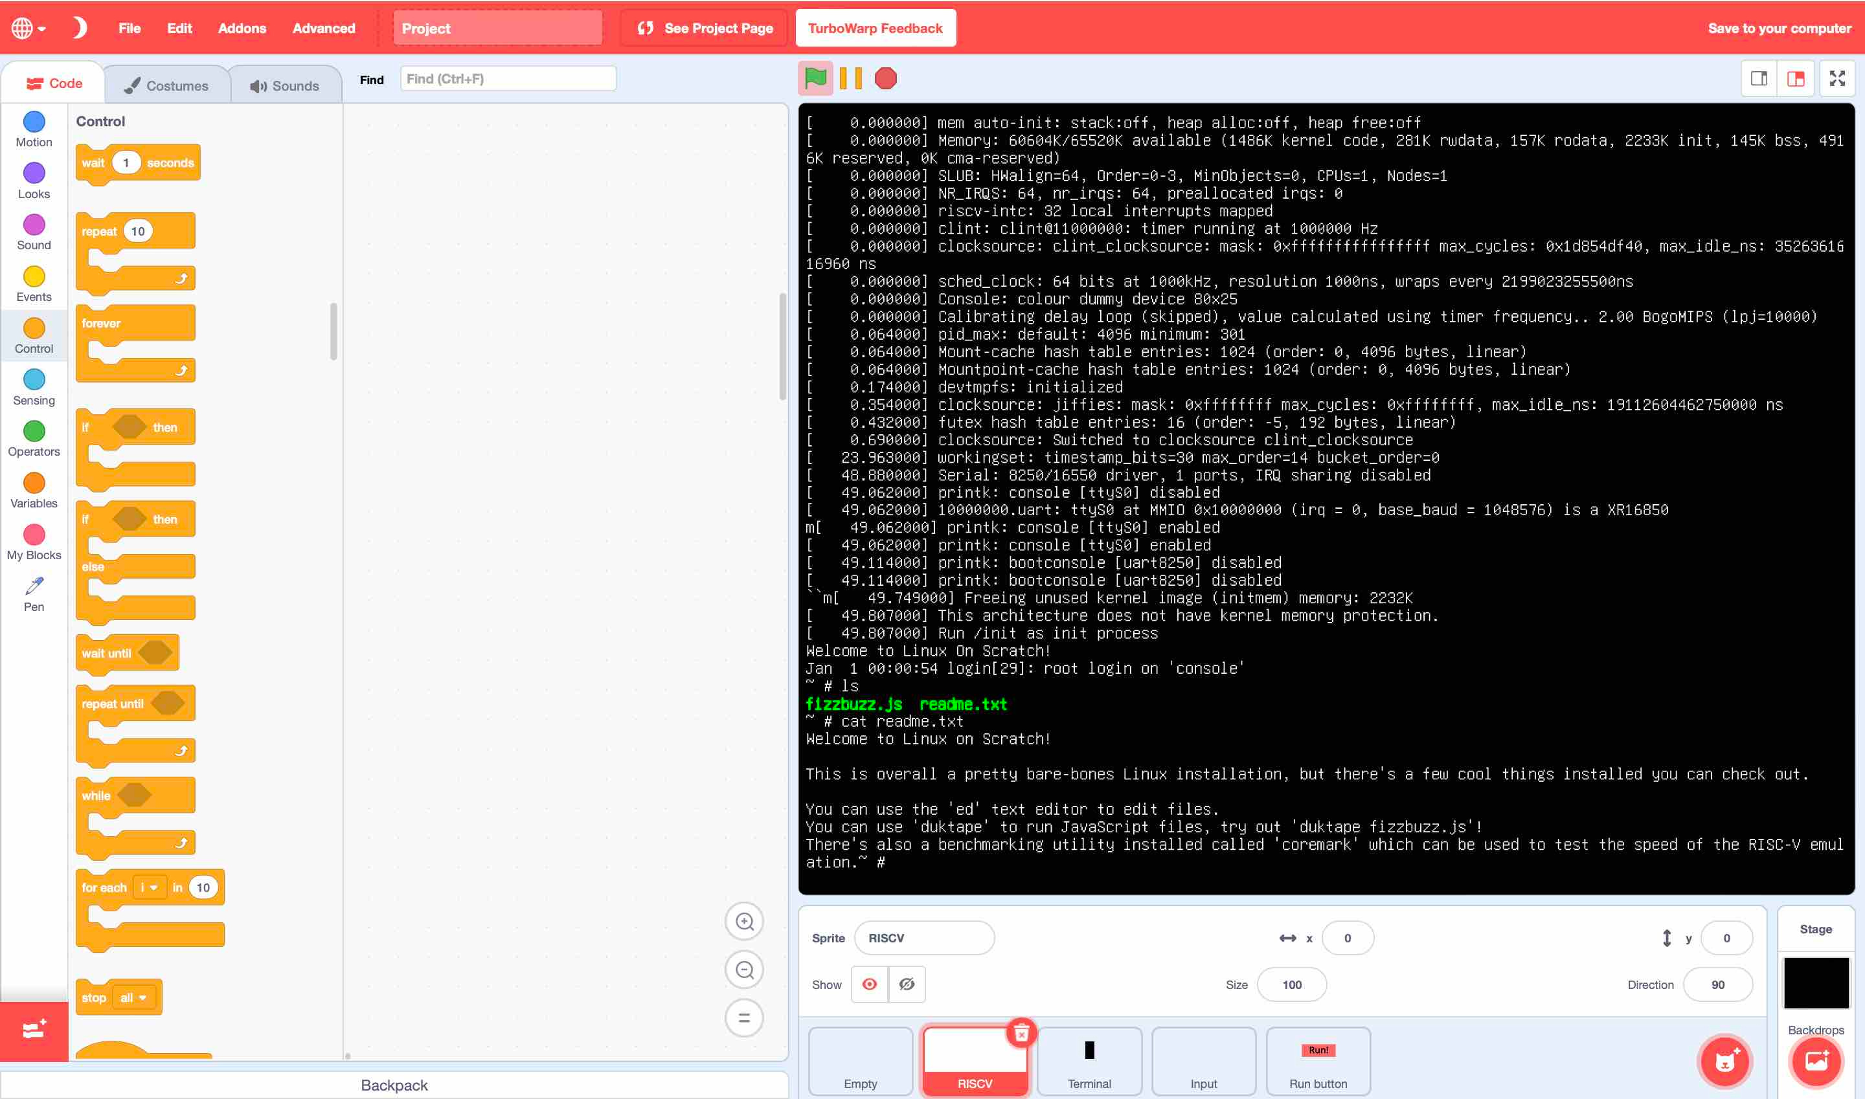Select the Code tab
The height and width of the screenshot is (1099, 1865).
(54, 83)
